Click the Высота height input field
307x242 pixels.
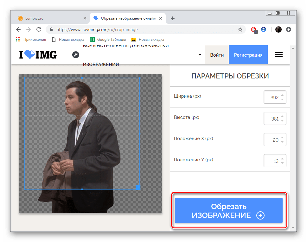click(x=275, y=118)
